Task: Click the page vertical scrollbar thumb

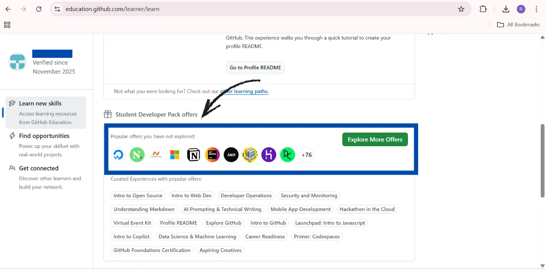Action: [542, 161]
